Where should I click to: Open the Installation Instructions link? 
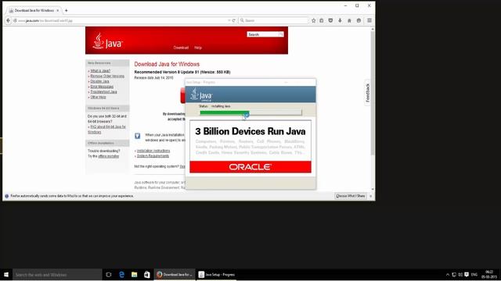click(x=153, y=151)
